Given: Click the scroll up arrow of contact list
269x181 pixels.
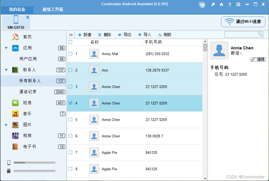Looking at the screenshot, I should coord(205,41).
